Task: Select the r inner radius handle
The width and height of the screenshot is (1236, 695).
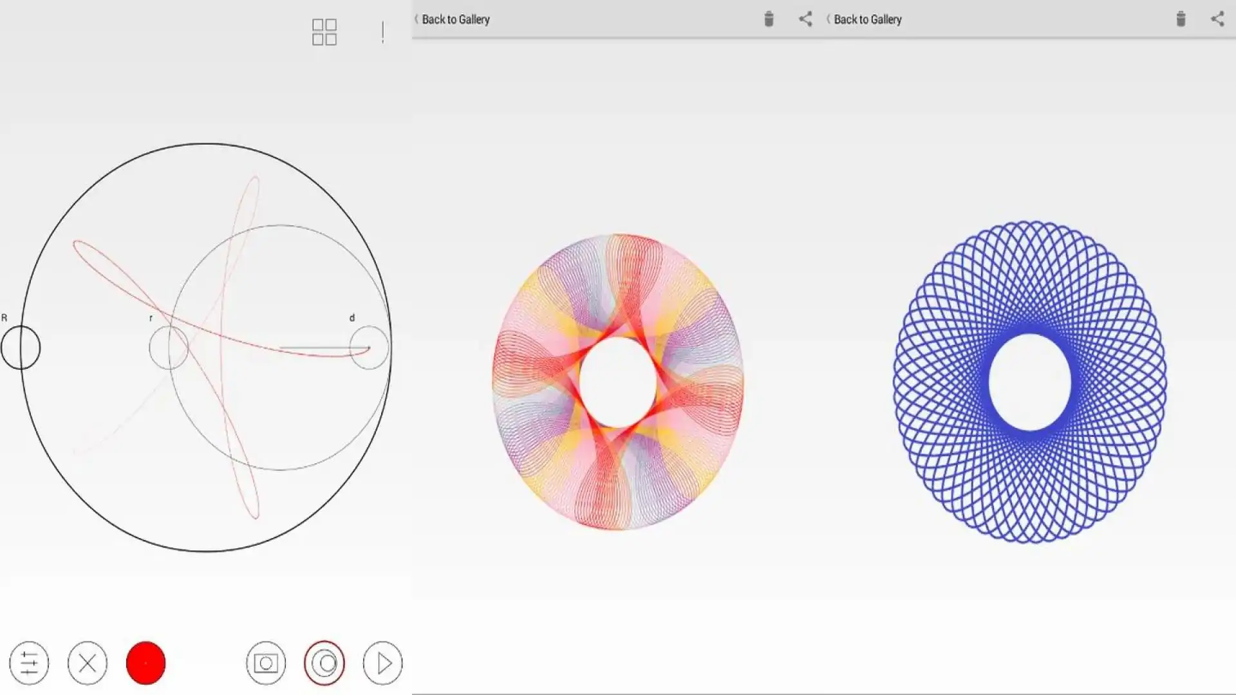Action: [169, 347]
